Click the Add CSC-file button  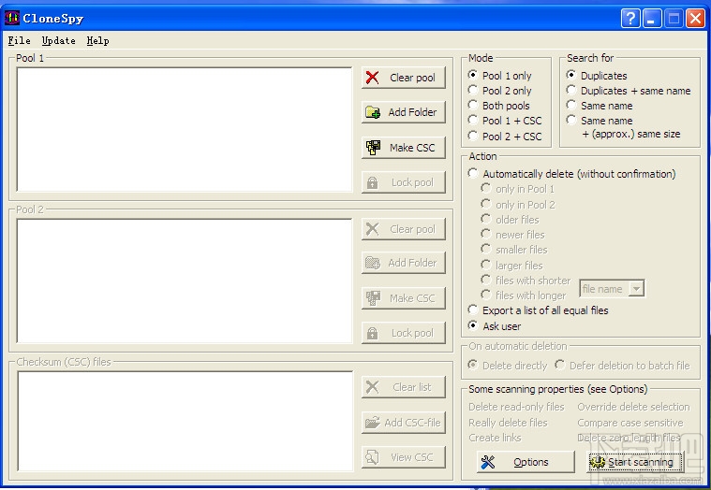pos(404,423)
